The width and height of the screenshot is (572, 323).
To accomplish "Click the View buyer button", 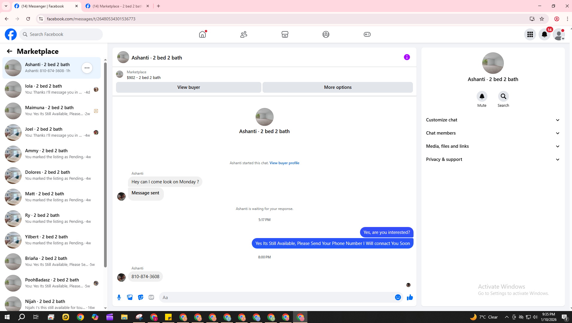I will (189, 87).
